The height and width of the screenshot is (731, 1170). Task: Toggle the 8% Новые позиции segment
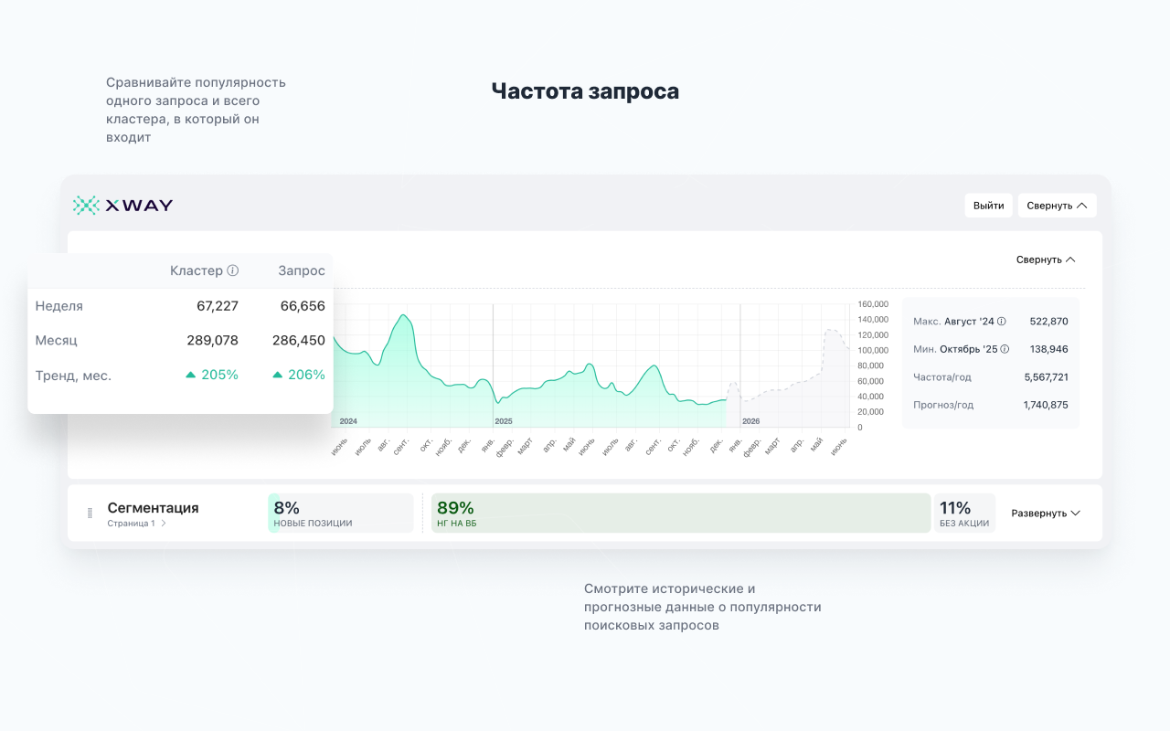[340, 513]
